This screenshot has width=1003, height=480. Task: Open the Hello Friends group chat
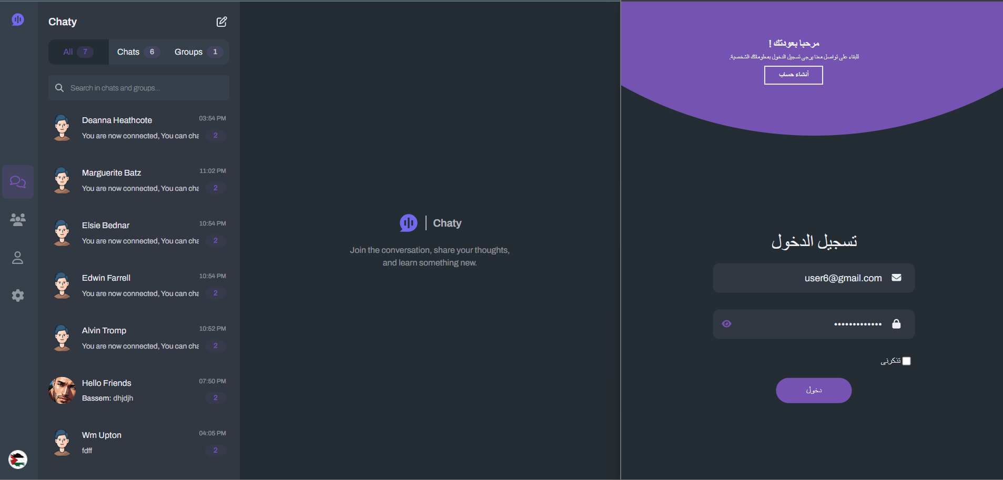coord(139,390)
